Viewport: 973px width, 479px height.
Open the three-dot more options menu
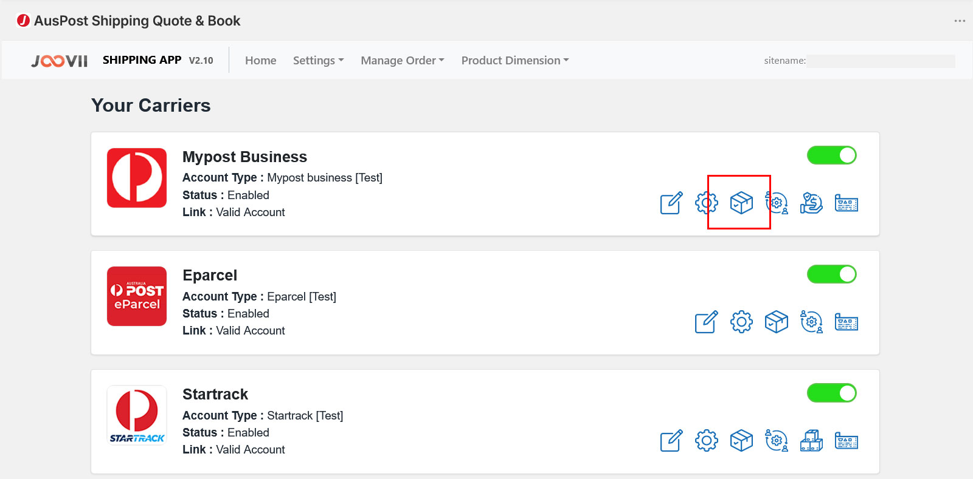(960, 21)
